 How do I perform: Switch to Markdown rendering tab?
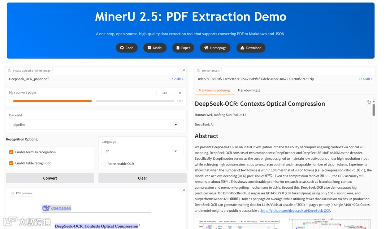214,90
